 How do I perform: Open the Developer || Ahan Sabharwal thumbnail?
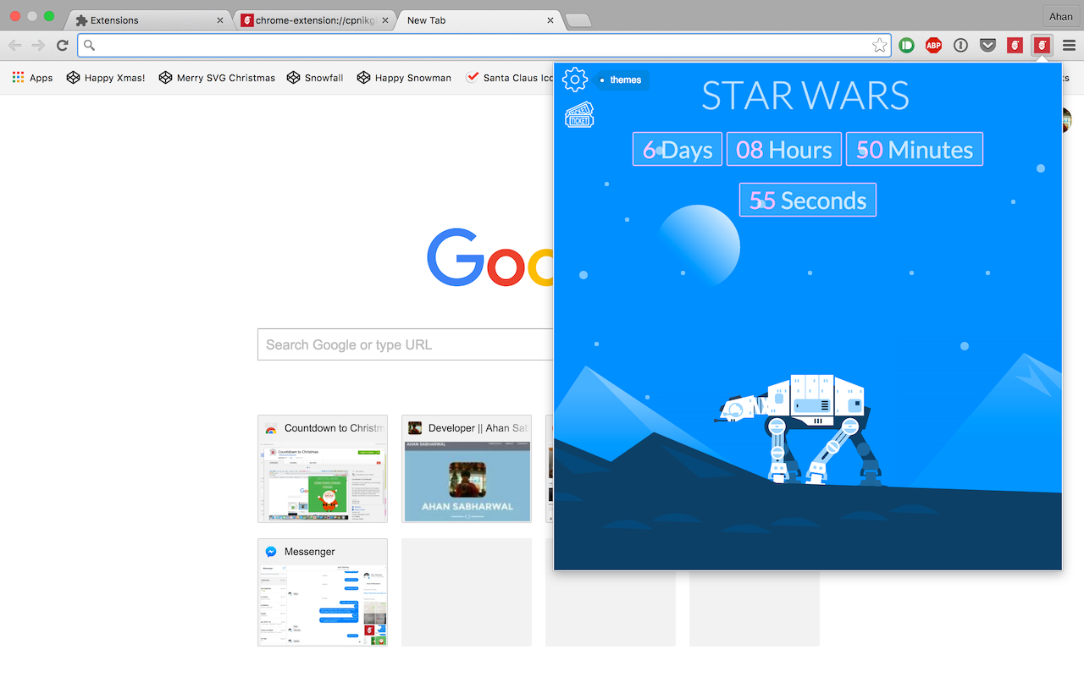point(467,469)
